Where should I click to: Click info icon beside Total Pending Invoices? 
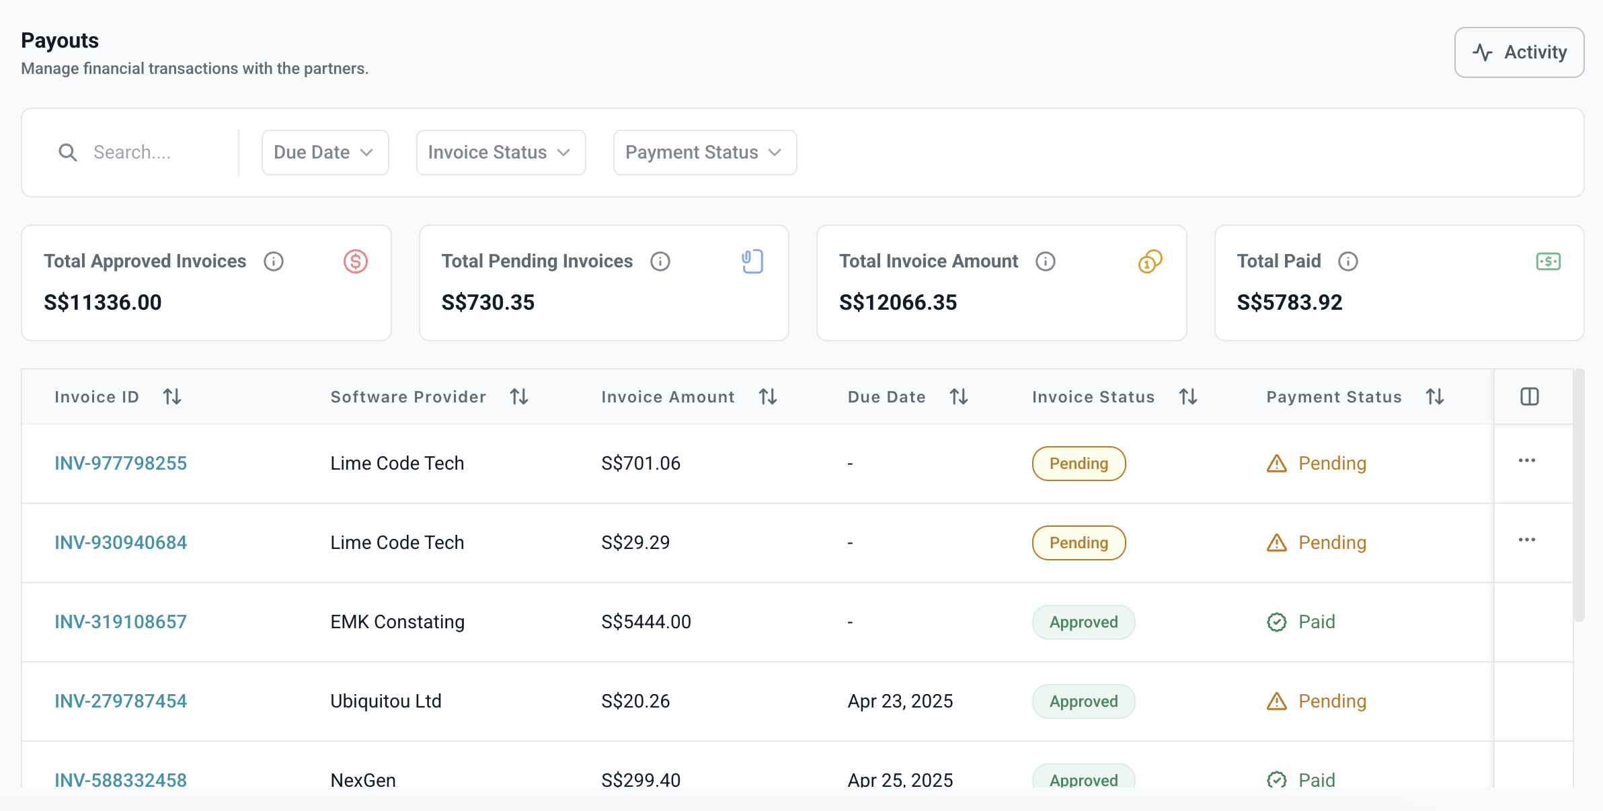click(x=660, y=261)
